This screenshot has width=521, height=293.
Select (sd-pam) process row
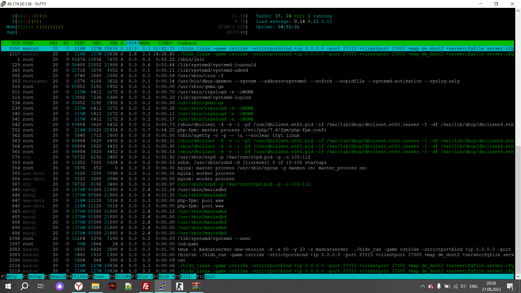pos(258,244)
